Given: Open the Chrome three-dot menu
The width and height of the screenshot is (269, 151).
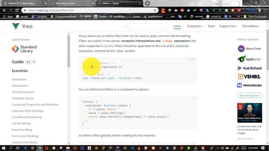Looking at the screenshot, I should pyautogui.click(x=265, y=10).
